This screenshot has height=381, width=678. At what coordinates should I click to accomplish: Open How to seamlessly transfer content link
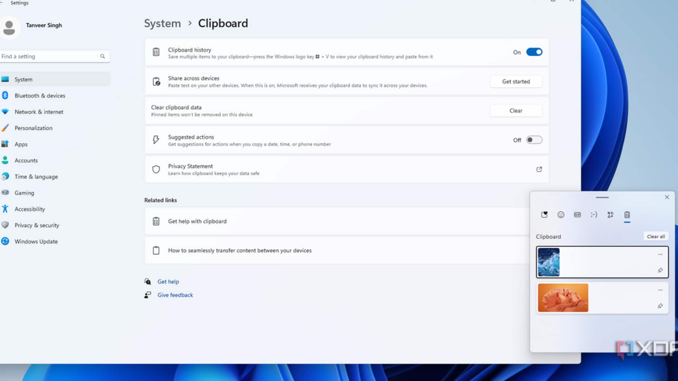click(240, 251)
